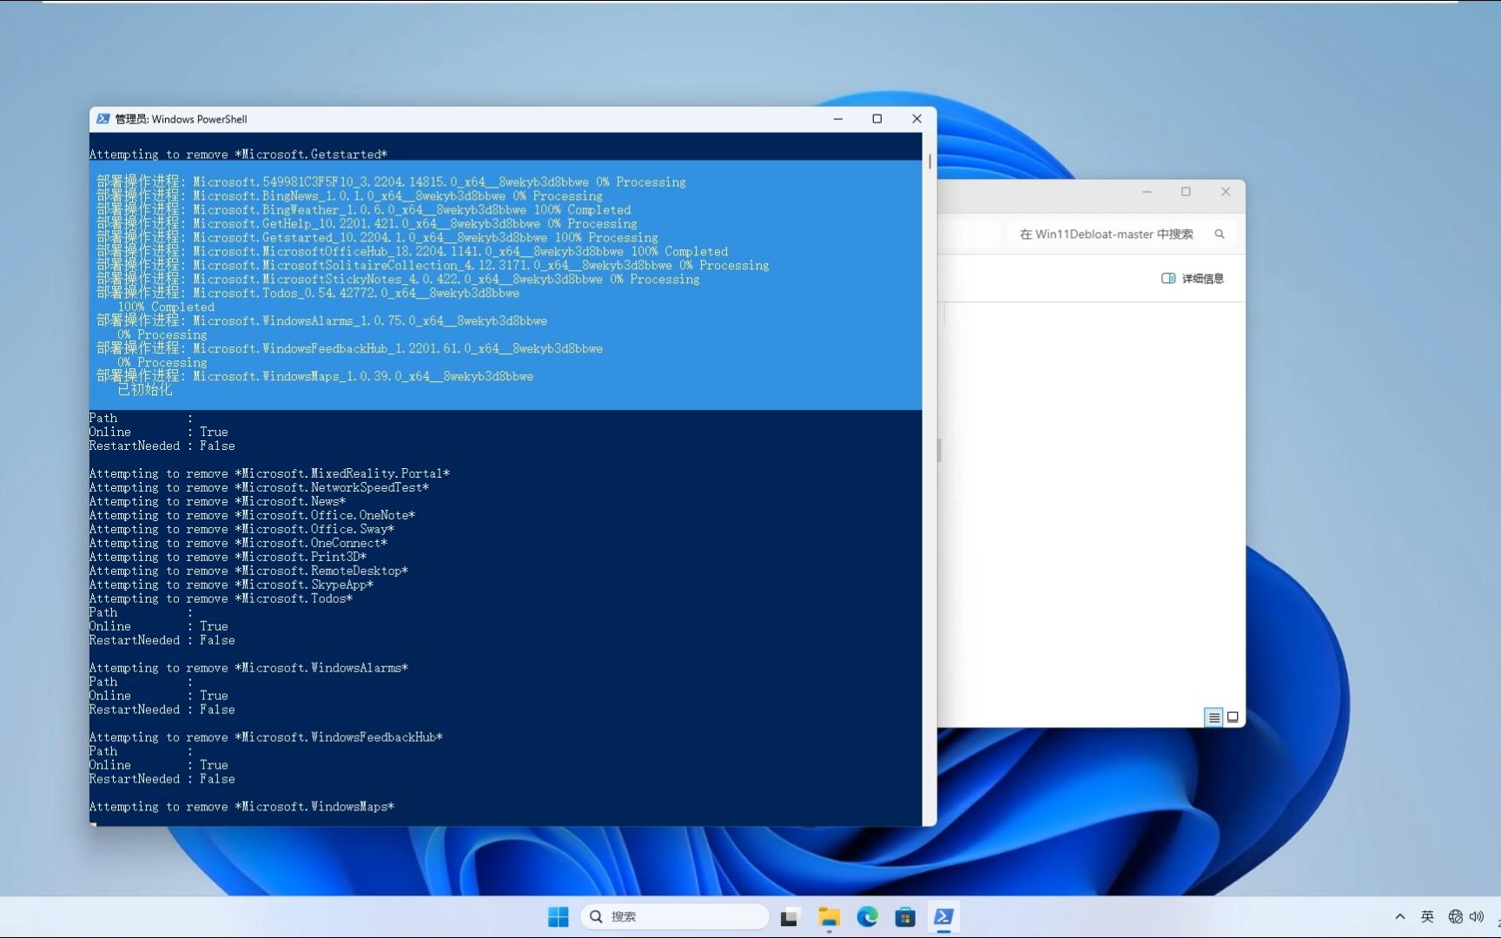Open File Explorer from the taskbar
Viewport: 1501px width, 938px height.
(x=829, y=916)
